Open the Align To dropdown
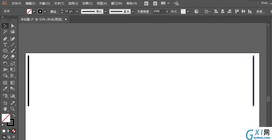The image size is (272, 140). click(207, 12)
